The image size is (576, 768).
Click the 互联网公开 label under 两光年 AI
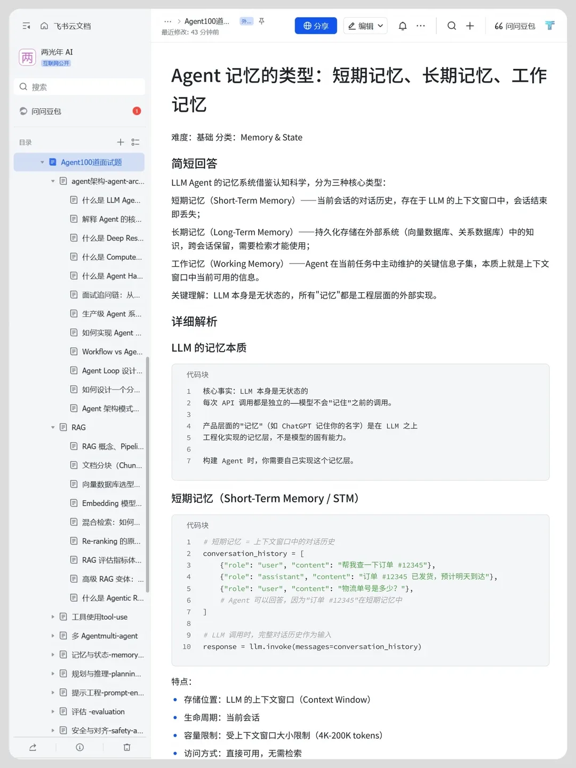(x=57, y=63)
